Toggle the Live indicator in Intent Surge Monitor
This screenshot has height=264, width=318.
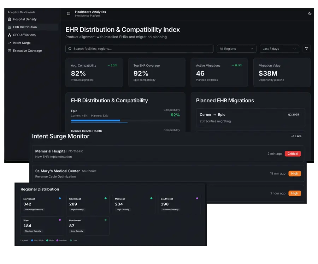pos(296,136)
